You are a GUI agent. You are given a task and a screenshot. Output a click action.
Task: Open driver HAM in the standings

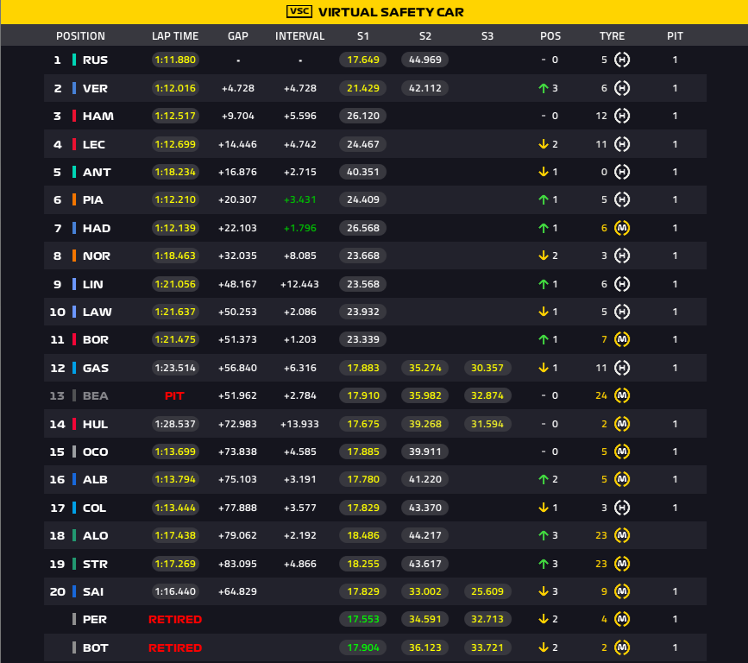pyautogui.click(x=98, y=116)
